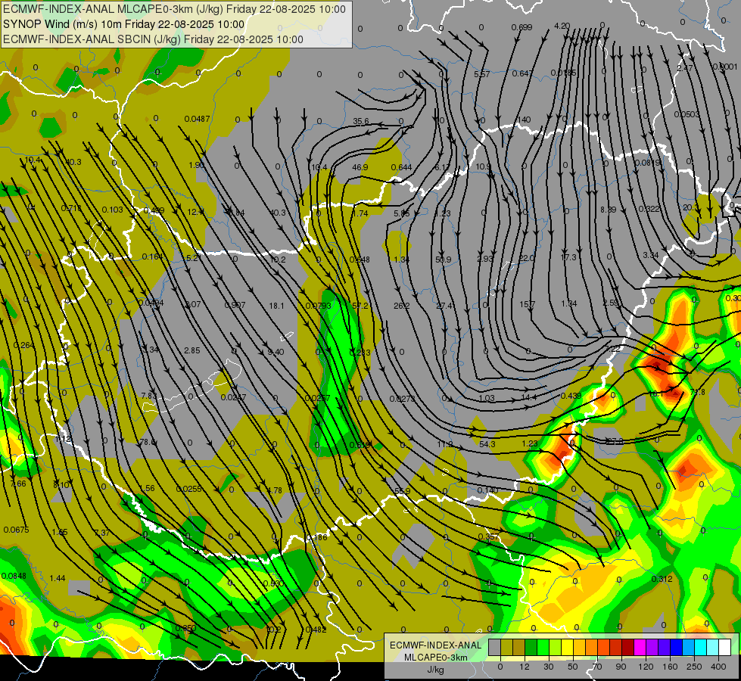Click the map value 2.85

pos(191,350)
